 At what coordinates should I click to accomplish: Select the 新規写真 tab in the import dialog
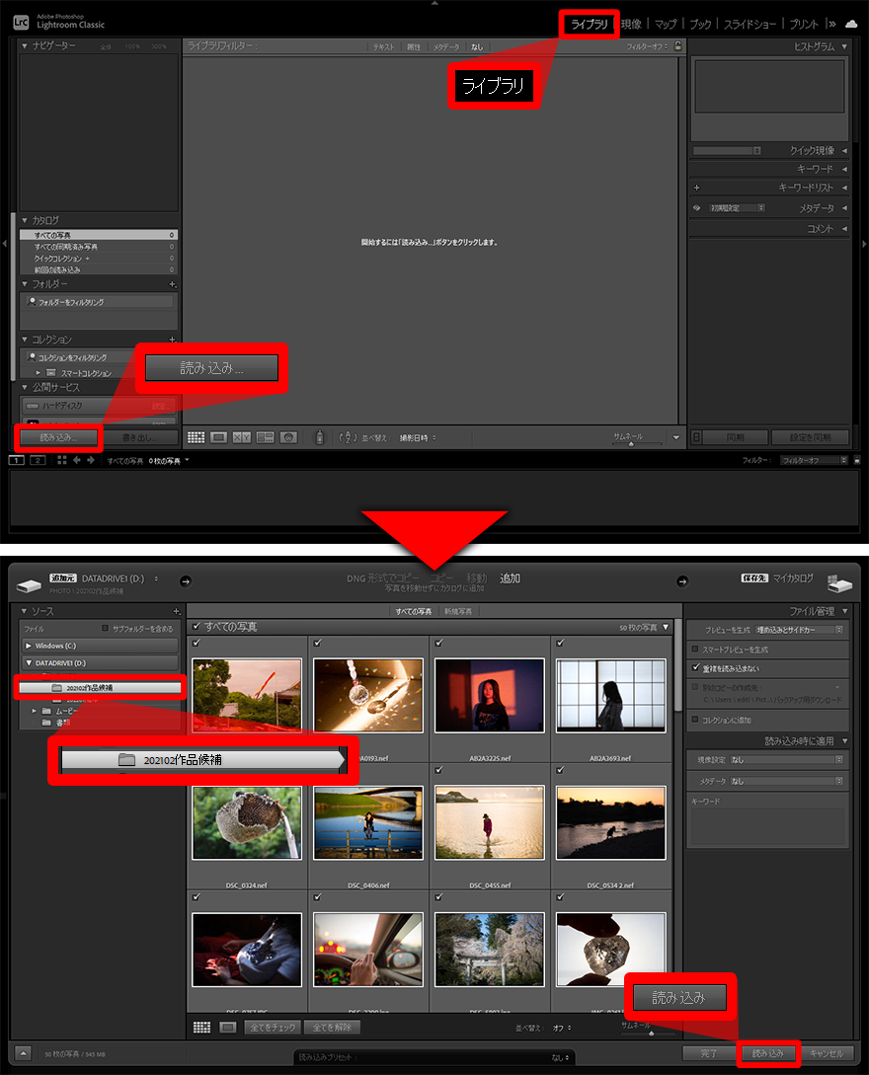click(x=459, y=612)
